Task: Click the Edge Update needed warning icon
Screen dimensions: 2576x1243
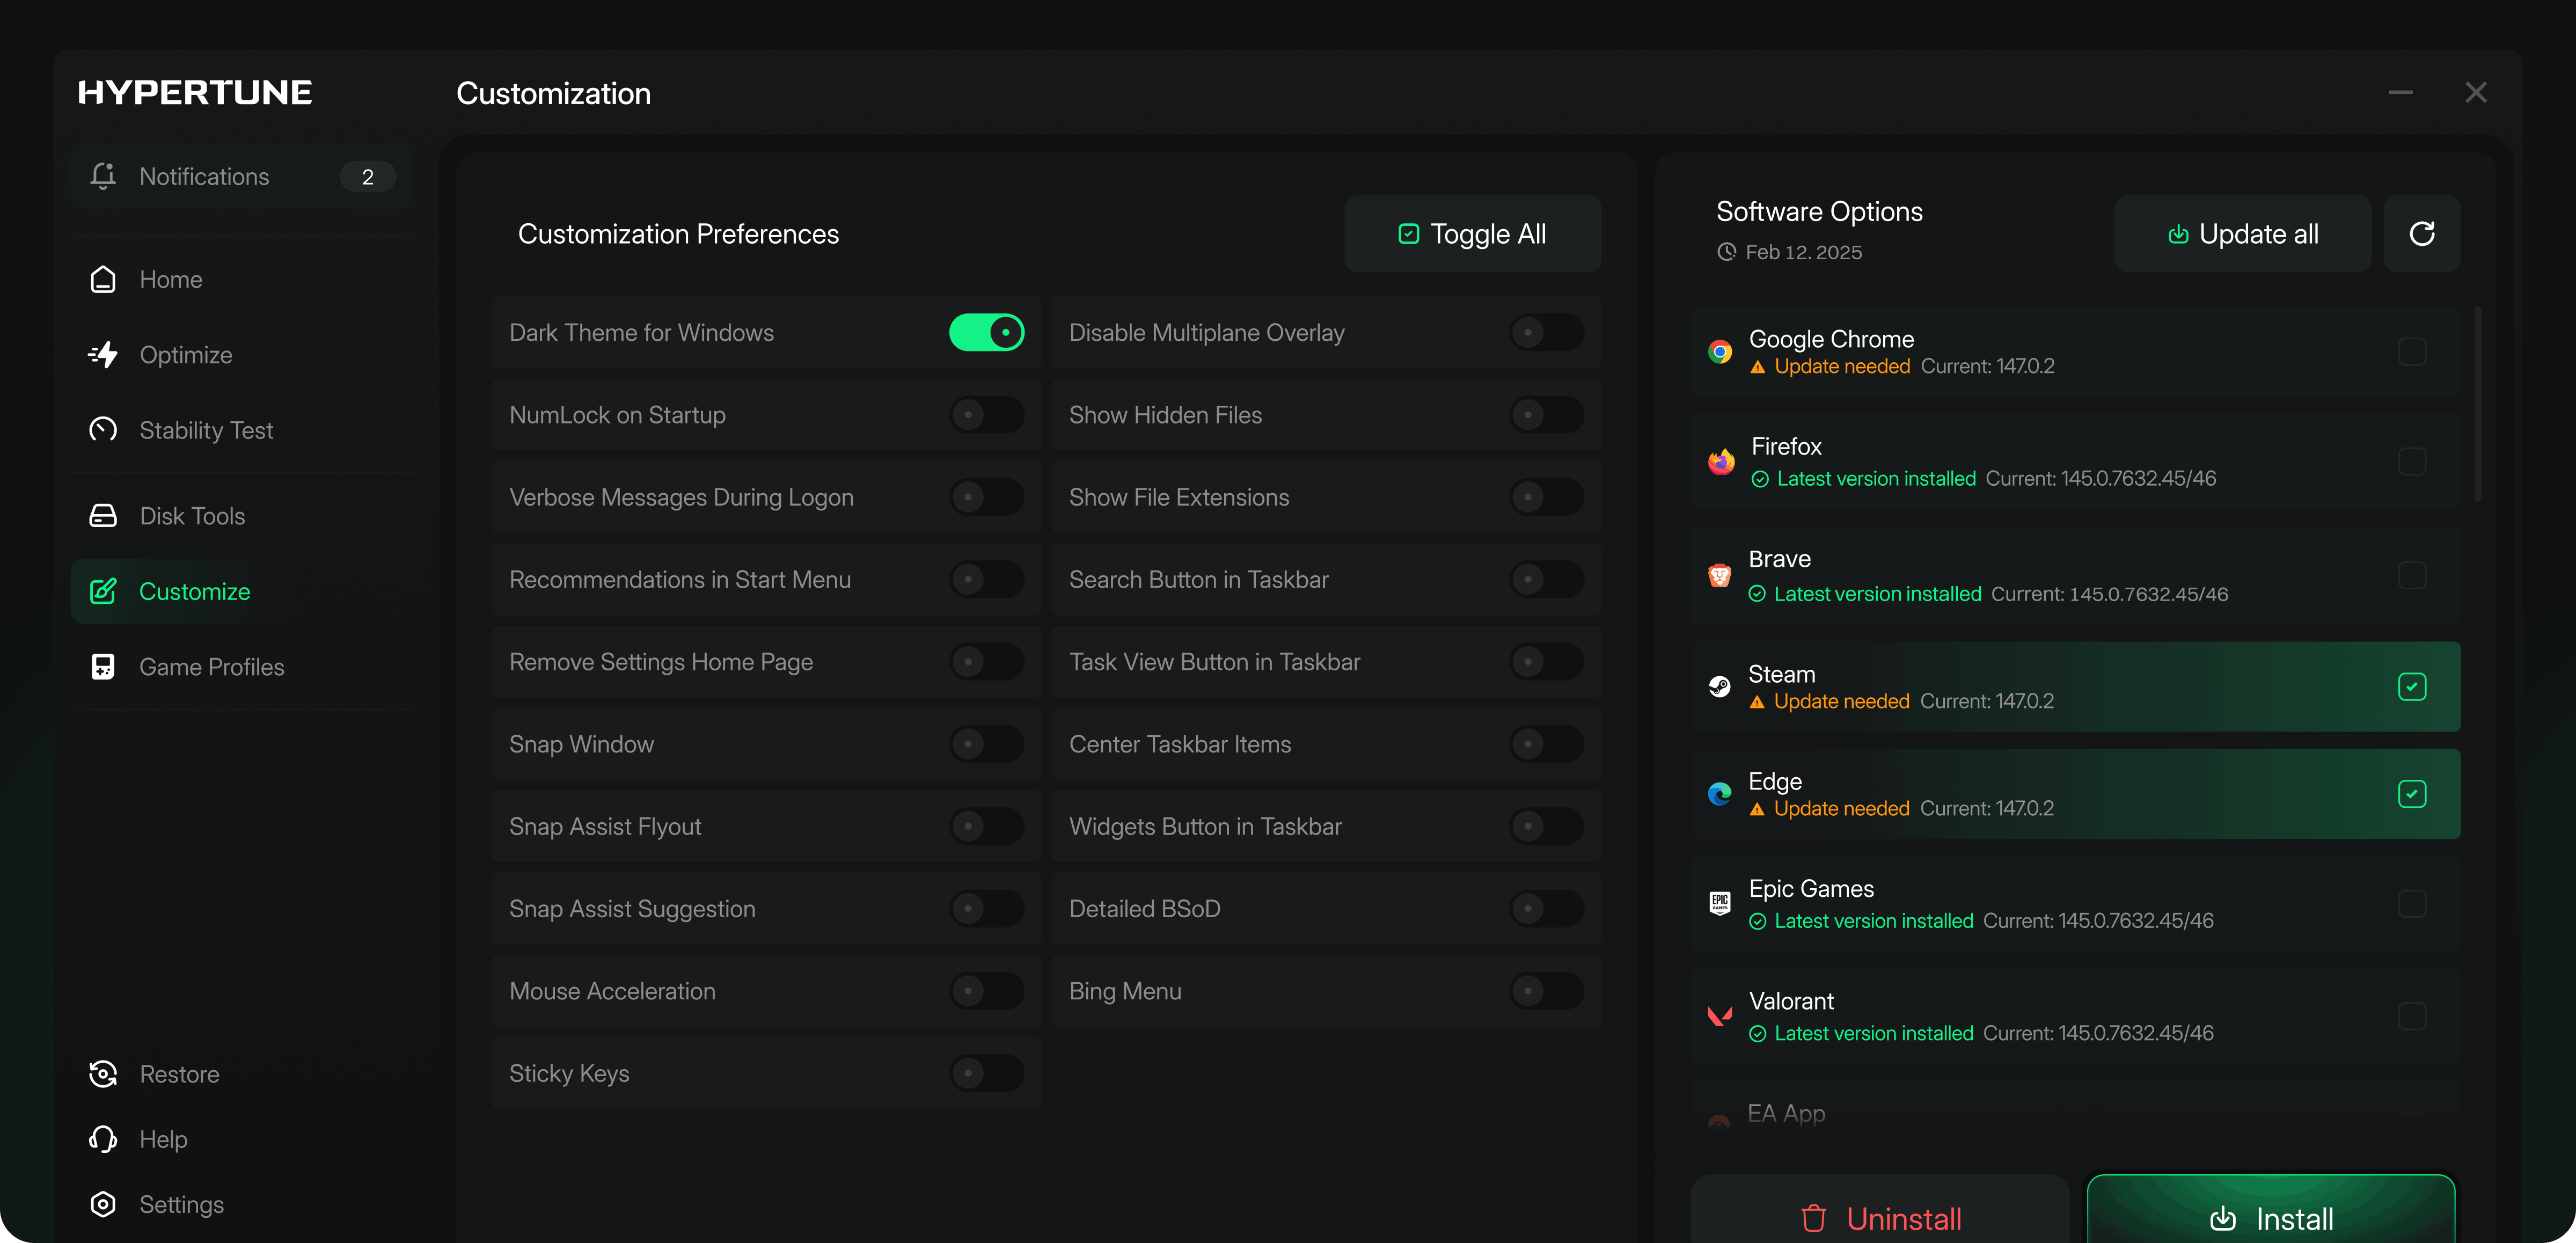Action: (1757, 809)
